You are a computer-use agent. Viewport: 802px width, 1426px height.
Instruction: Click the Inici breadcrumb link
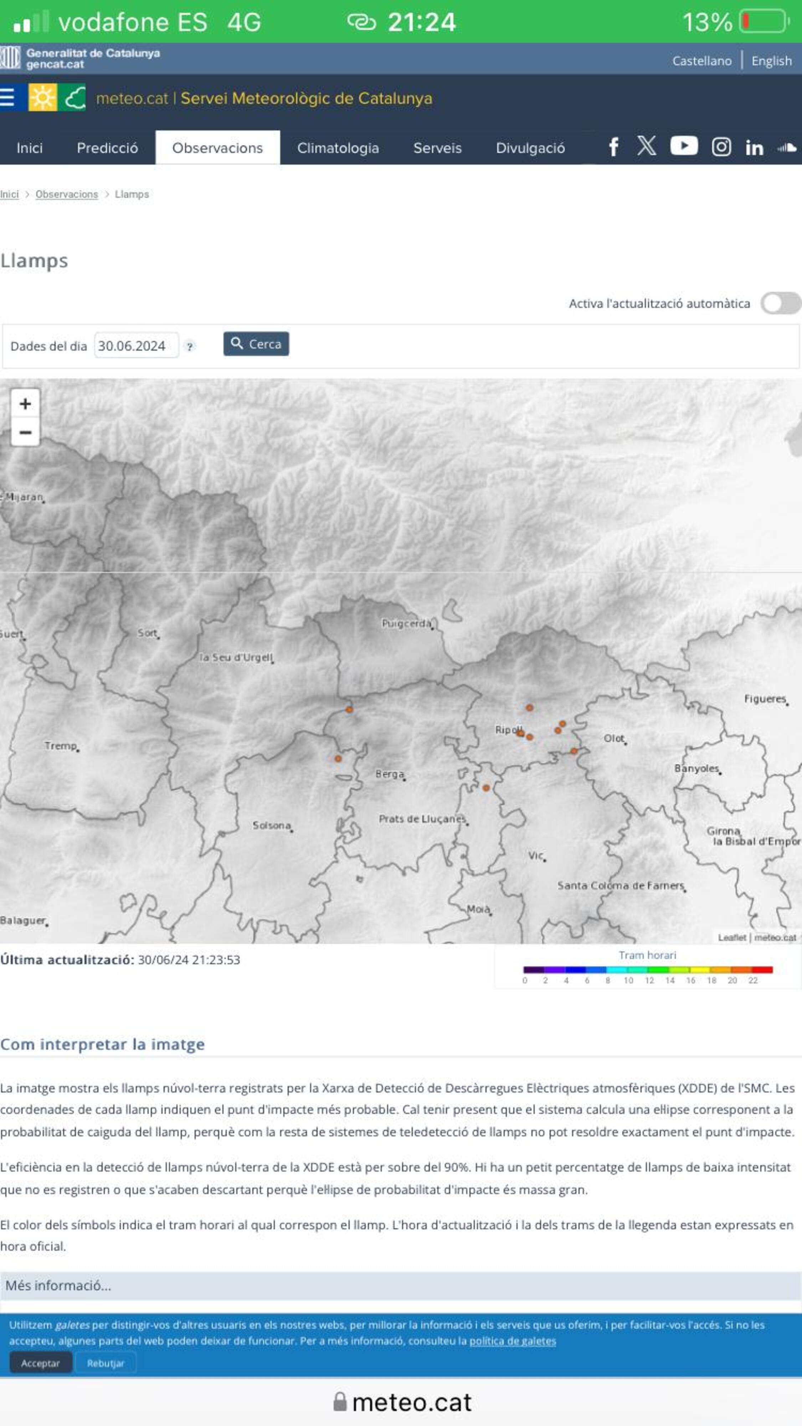9,194
